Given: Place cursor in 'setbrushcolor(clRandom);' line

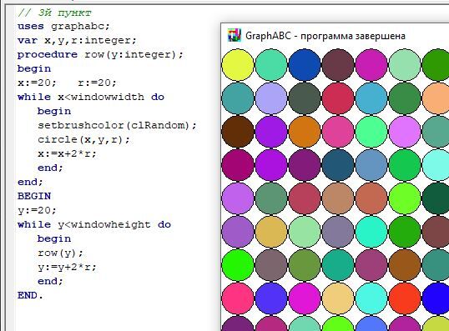Looking at the screenshot, I should coord(117,125).
